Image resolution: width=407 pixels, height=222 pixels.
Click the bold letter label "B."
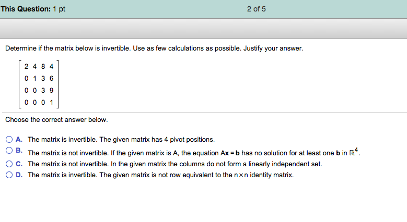click(19, 151)
